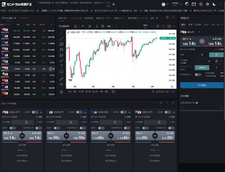
Task: Select the ruler measure tool
Action: 61,79
